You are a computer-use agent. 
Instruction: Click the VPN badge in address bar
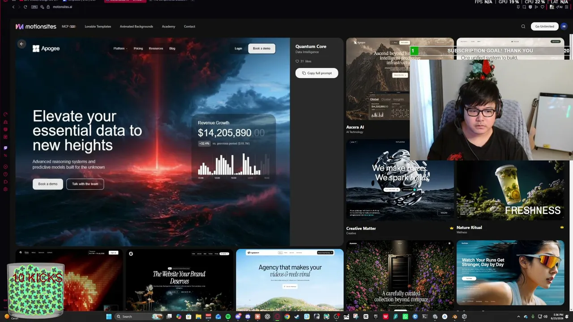[x=34, y=7]
